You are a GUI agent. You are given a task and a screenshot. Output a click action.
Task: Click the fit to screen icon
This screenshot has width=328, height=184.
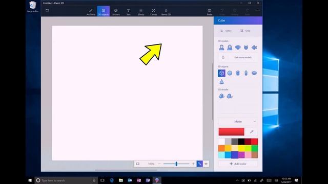pyautogui.click(x=138, y=164)
